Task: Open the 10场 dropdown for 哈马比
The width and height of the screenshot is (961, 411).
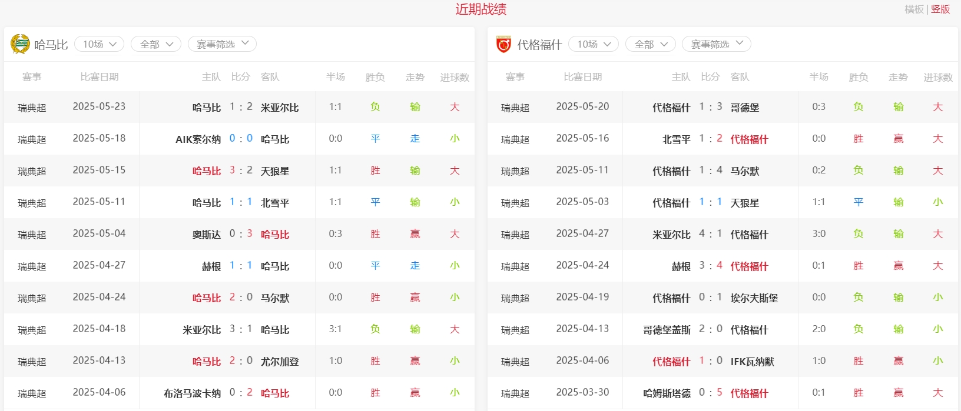Action: (99, 44)
